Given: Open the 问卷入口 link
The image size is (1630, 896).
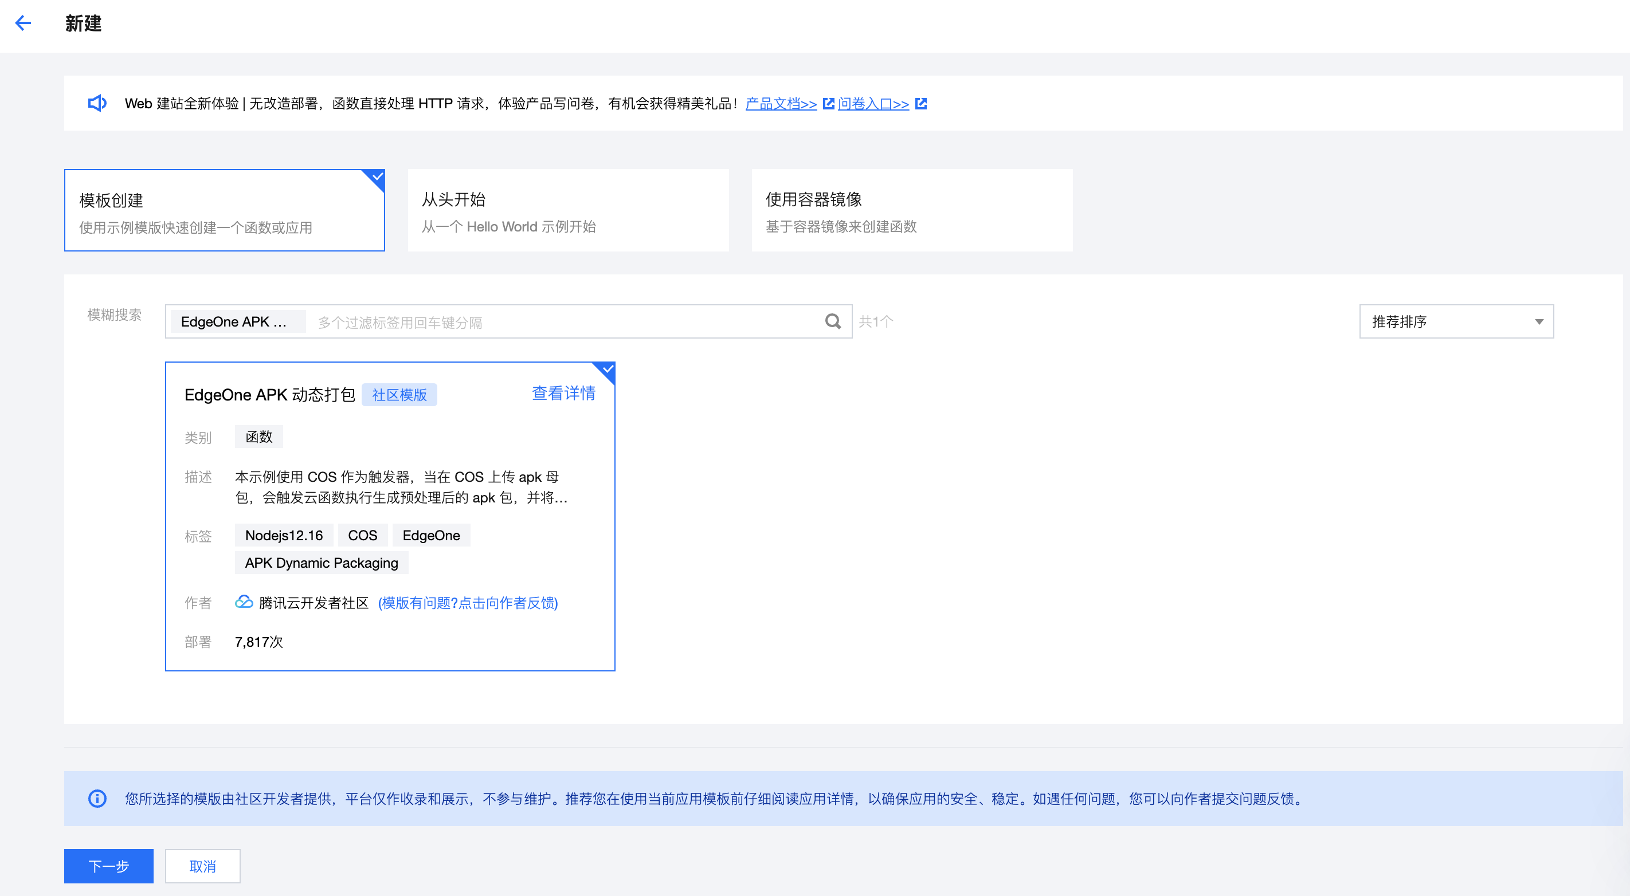Looking at the screenshot, I should (x=873, y=104).
